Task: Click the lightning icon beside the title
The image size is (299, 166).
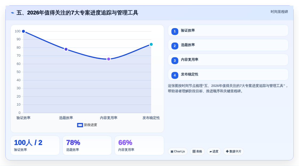Action: 13,13
